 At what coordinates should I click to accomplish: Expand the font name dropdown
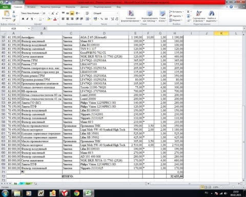pyautogui.click(x=41, y=13)
